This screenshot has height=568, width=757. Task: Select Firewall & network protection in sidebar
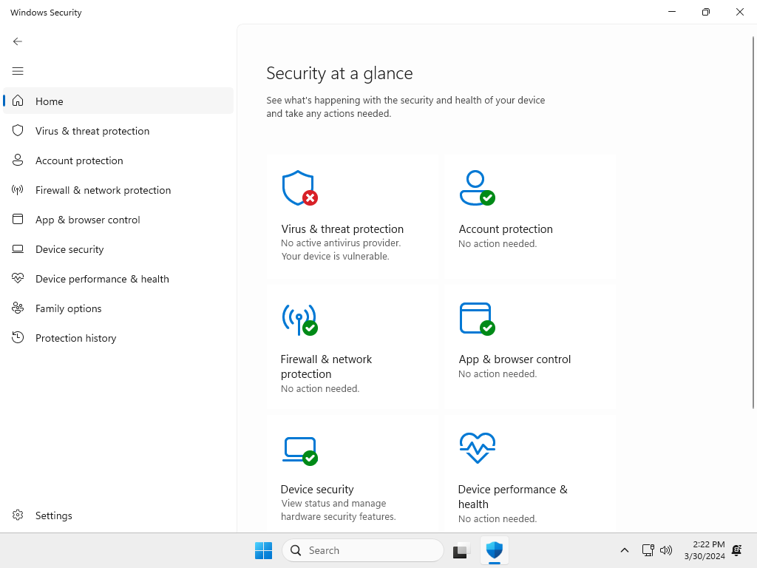(x=118, y=190)
